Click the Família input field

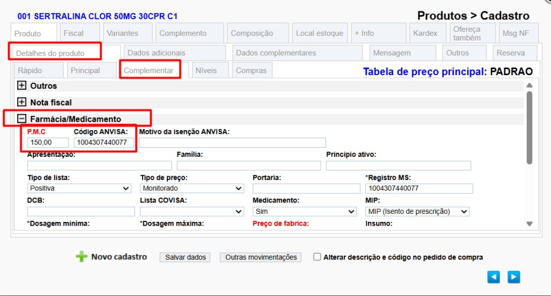coord(249,165)
